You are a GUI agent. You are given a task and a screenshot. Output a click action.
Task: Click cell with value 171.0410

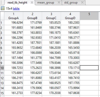pyautogui.click(x=51, y=38)
